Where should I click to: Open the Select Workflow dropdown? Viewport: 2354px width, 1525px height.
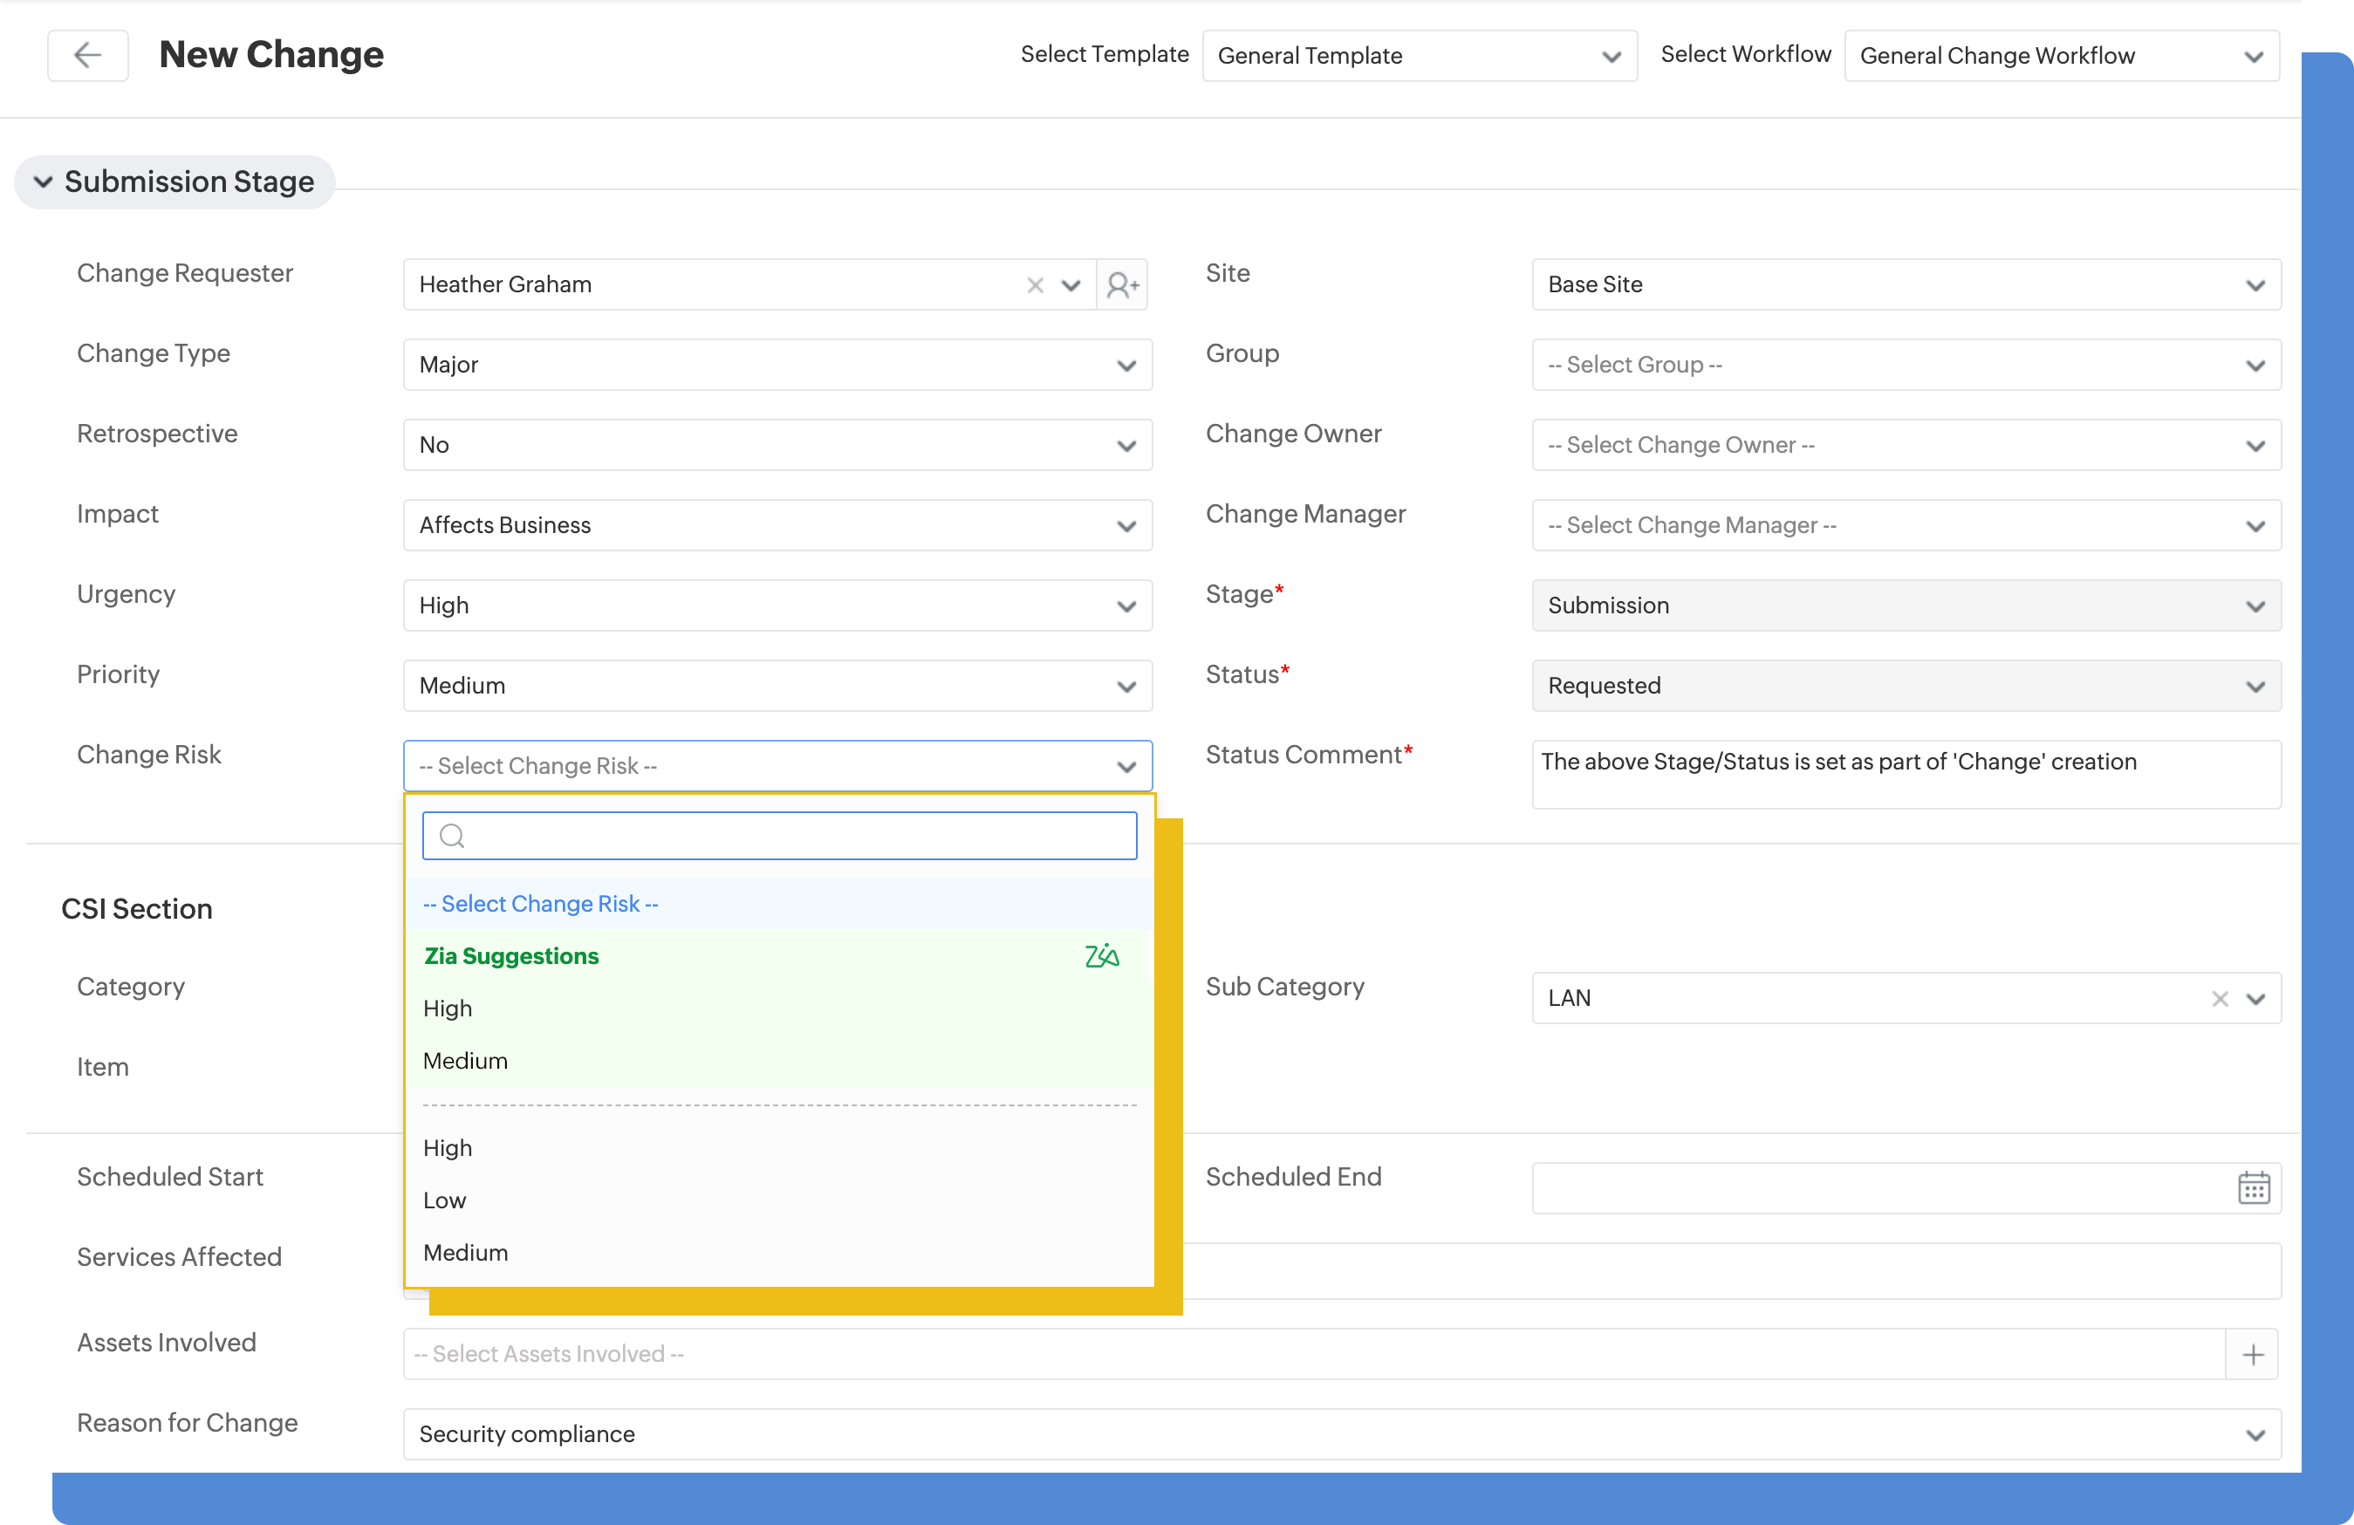(x=2061, y=57)
